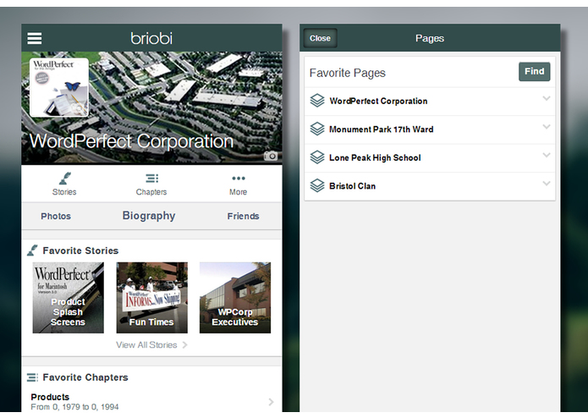This screenshot has width=588, height=418.
Task: Open the More three-dots icon
Action: [x=238, y=178]
